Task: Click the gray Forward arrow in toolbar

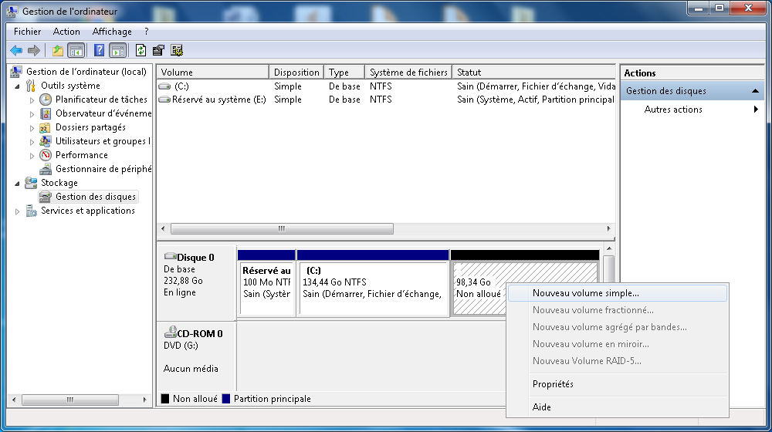Action: (x=34, y=50)
